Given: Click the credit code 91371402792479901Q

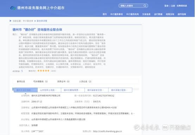Looking at the screenshot, I should point(103,96).
